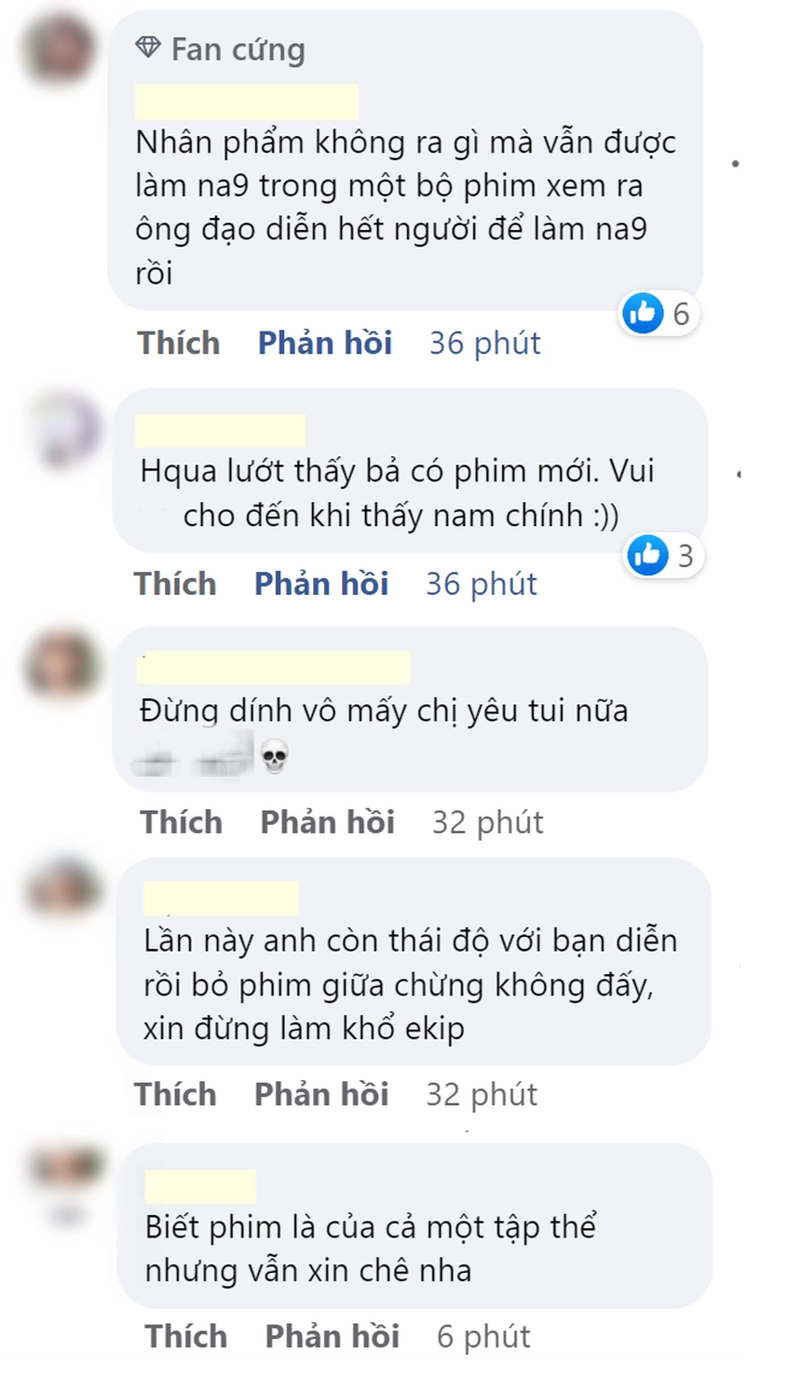This screenshot has width=801, height=1380.
Task: Click the like reaction icon showing 6
Action: pyautogui.click(x=644, y=313)
